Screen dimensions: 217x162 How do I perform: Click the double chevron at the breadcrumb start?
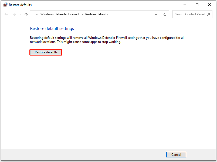tap(37, 15)
